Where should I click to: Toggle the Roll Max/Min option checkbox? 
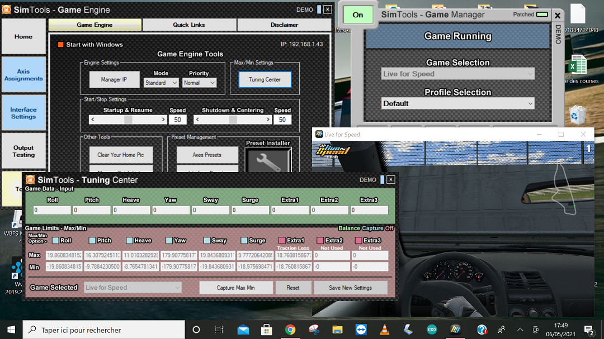[55, 240]
